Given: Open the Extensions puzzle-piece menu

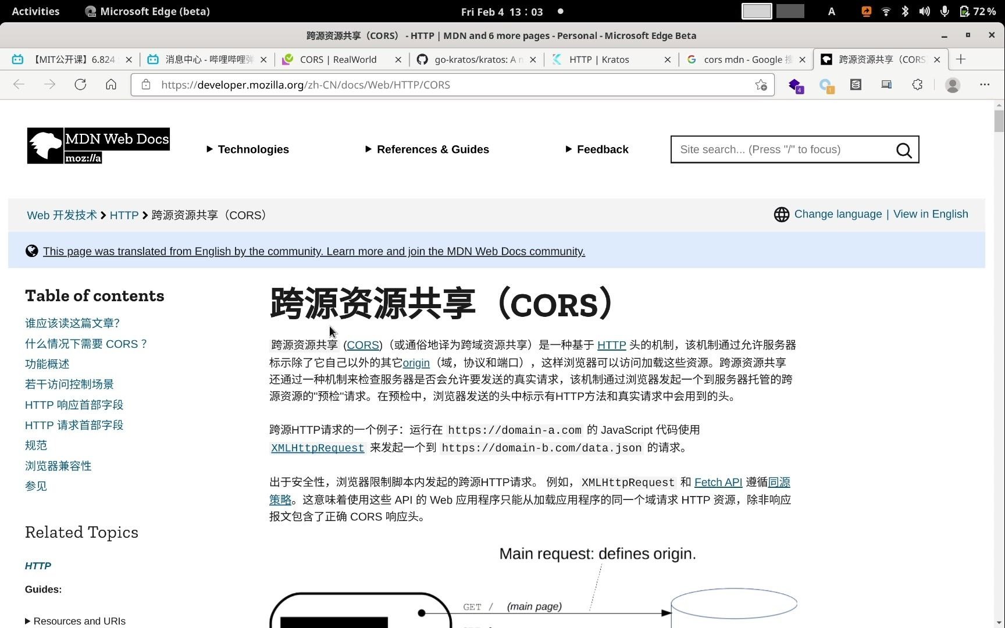Looking at the screenshot, I should click(917, 85).
